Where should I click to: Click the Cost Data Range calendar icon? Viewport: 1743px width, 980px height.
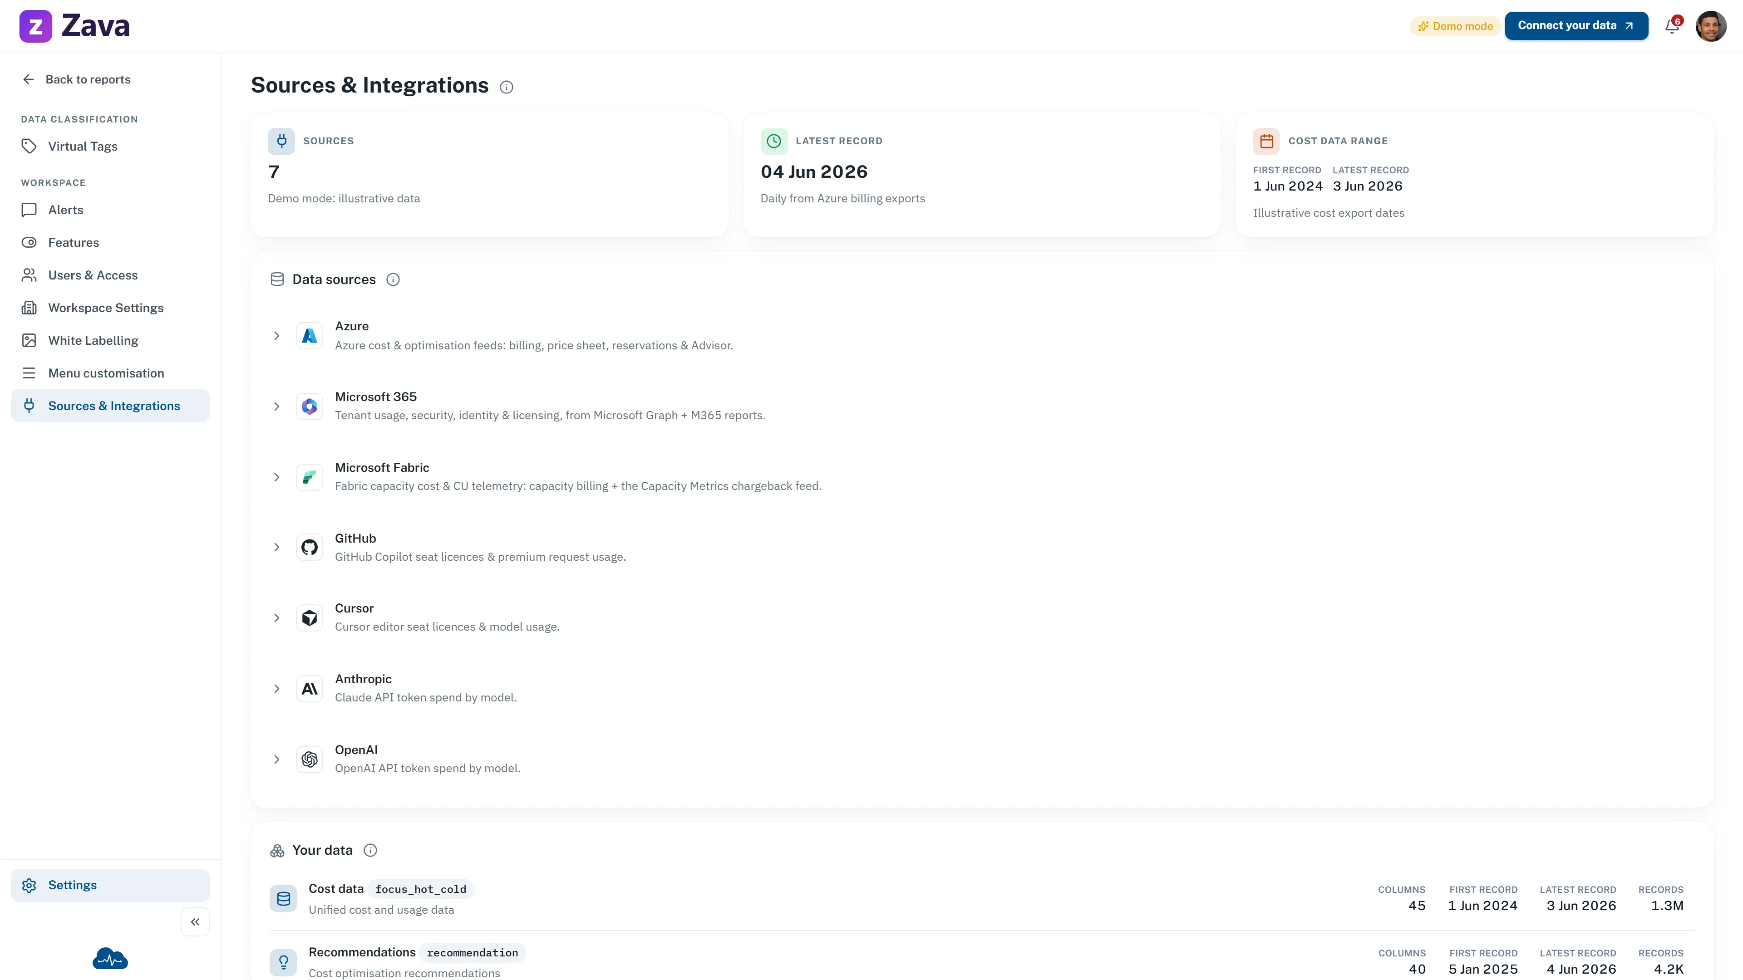click(1267, 141)
